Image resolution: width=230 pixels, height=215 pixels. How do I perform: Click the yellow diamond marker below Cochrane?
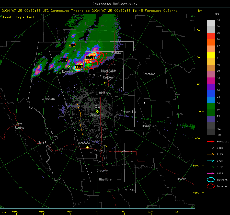[87, 148]
